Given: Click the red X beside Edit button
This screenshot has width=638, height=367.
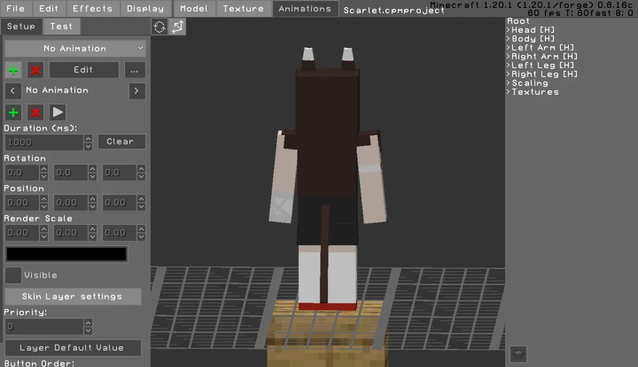Looking at the screenshot, I should click(x=36, y=70).
